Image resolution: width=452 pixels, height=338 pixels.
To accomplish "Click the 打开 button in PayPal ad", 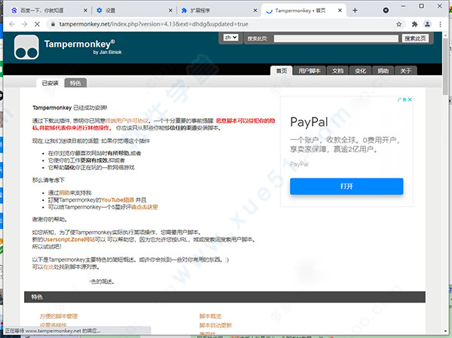I will [347, 186].
